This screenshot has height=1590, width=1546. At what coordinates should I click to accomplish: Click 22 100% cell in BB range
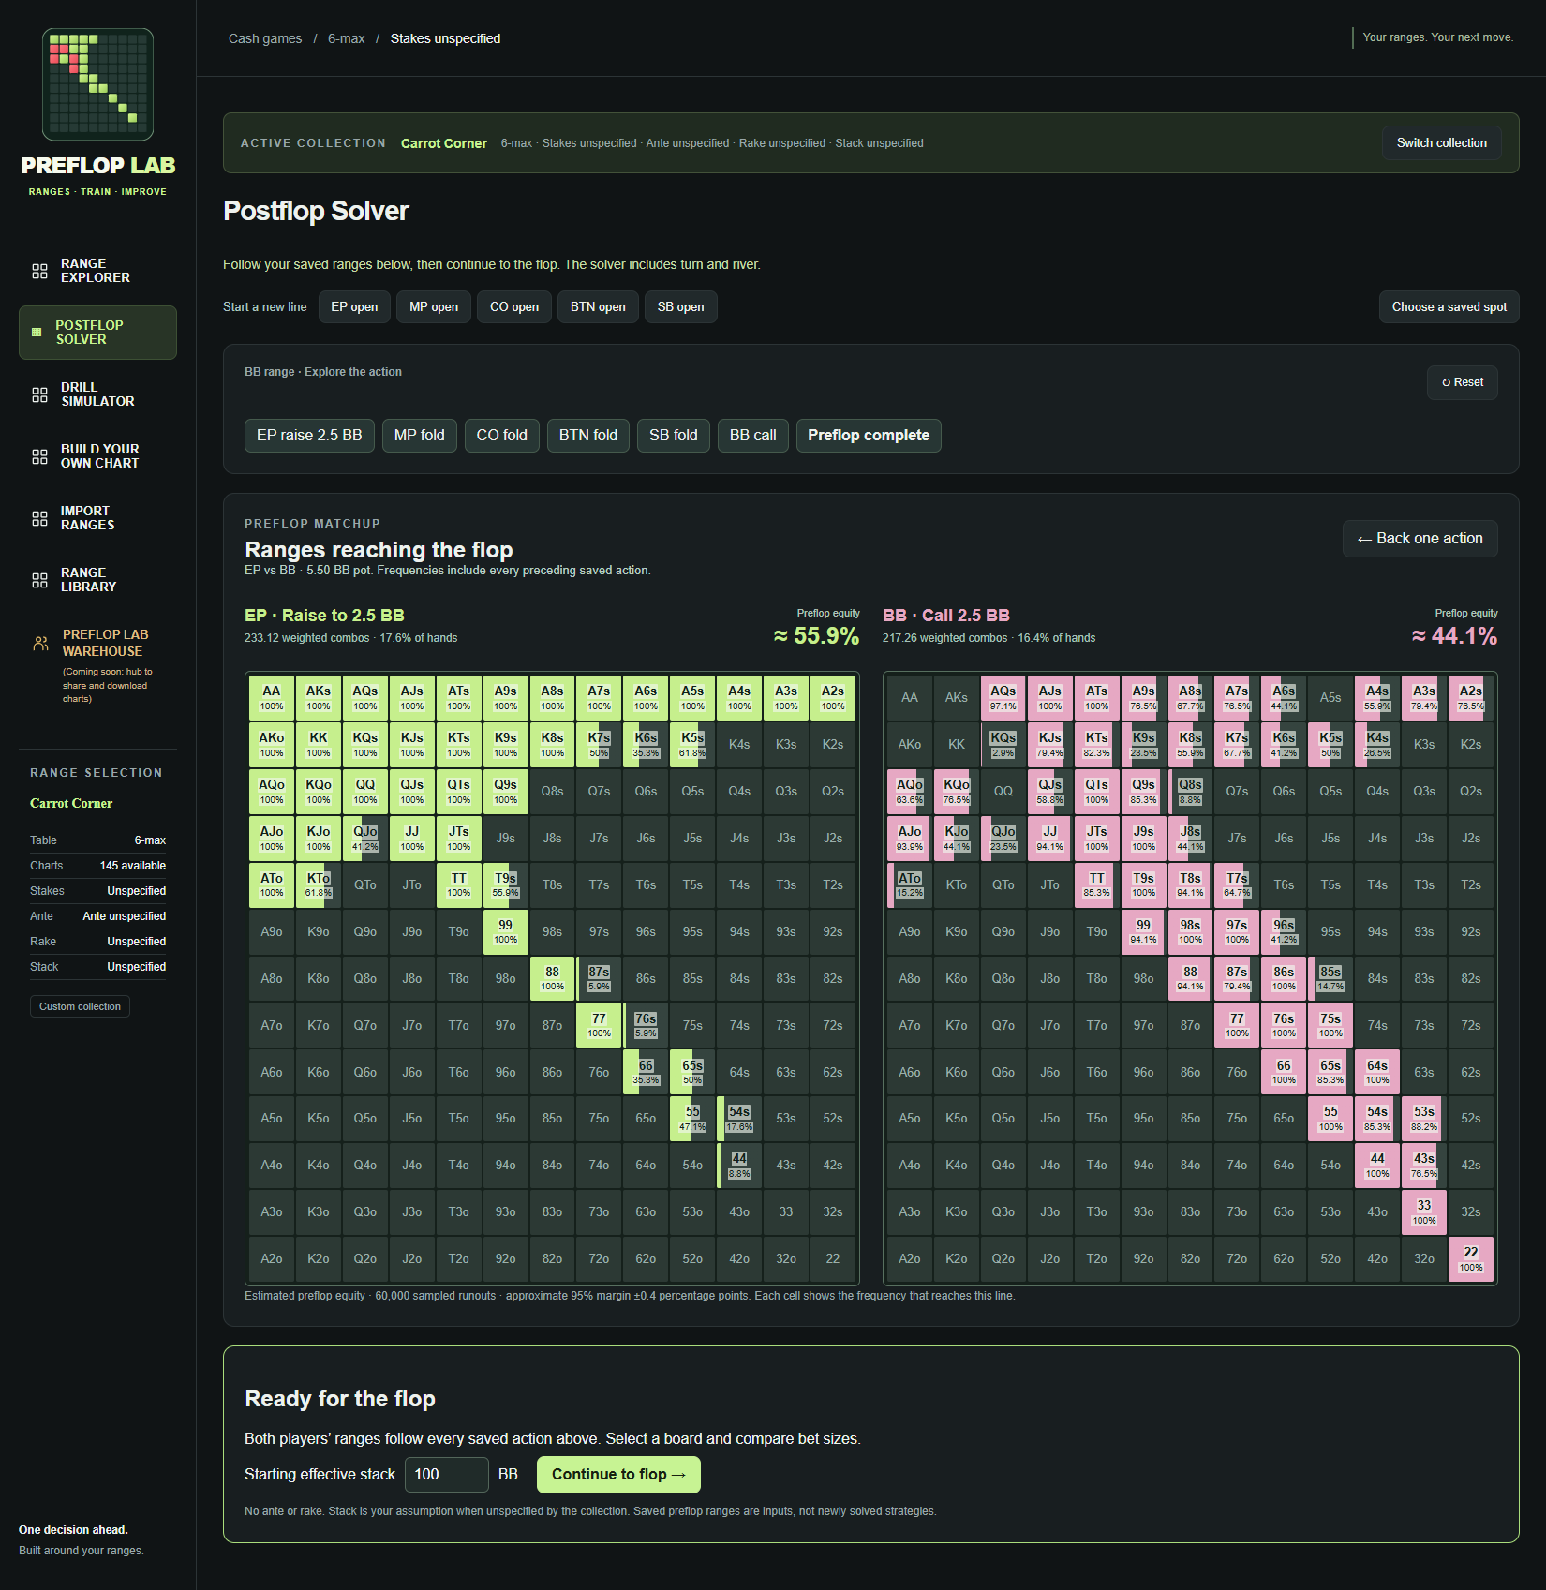coord(1471,1259)
